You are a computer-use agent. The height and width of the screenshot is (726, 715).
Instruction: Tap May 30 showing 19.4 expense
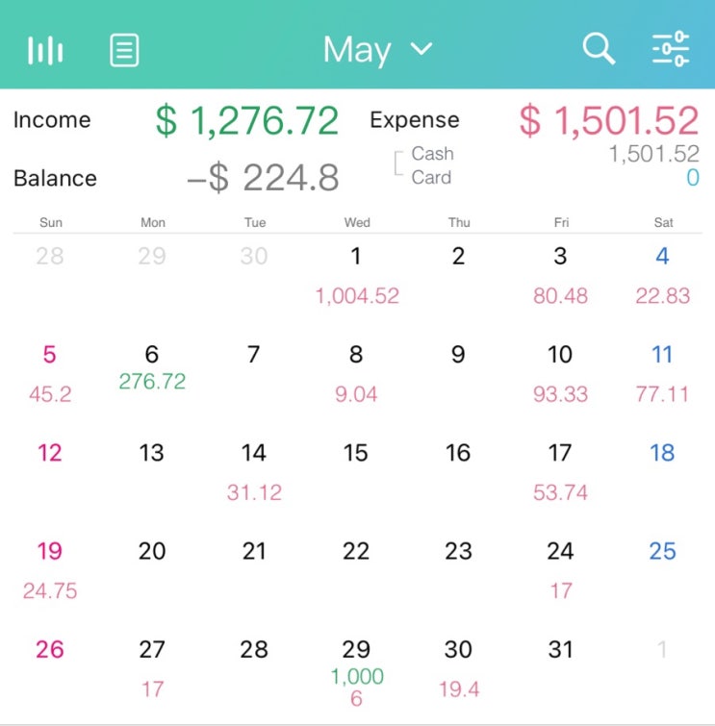point(459,669)
